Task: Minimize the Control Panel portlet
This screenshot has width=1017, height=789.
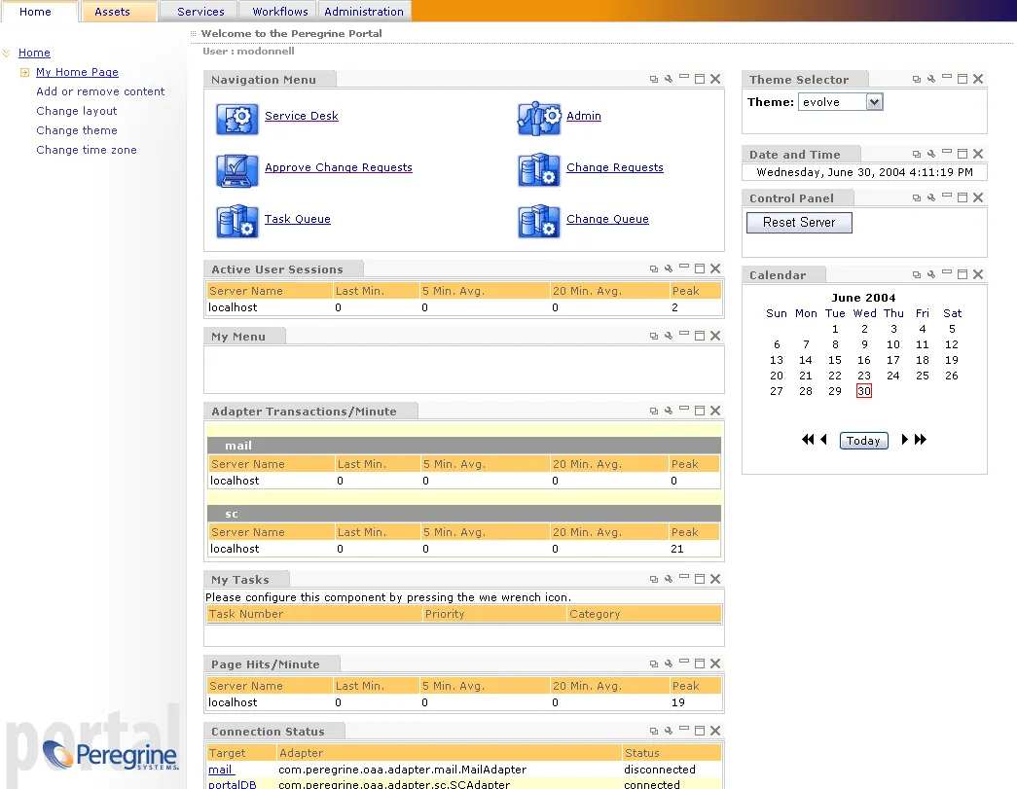Action: (947, 196)
